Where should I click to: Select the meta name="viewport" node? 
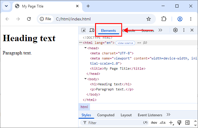coord(144,61)
